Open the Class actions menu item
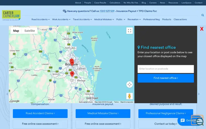206x129 pixels. (180, 19)
